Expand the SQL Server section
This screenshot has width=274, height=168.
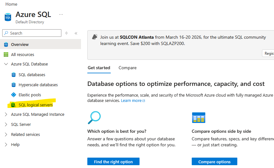pos(6,125)
